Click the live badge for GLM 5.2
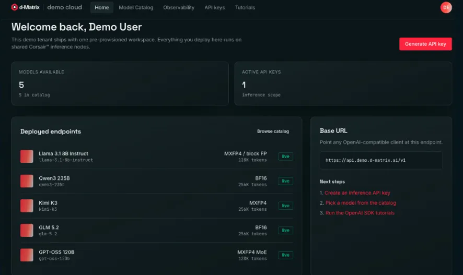 285,230
